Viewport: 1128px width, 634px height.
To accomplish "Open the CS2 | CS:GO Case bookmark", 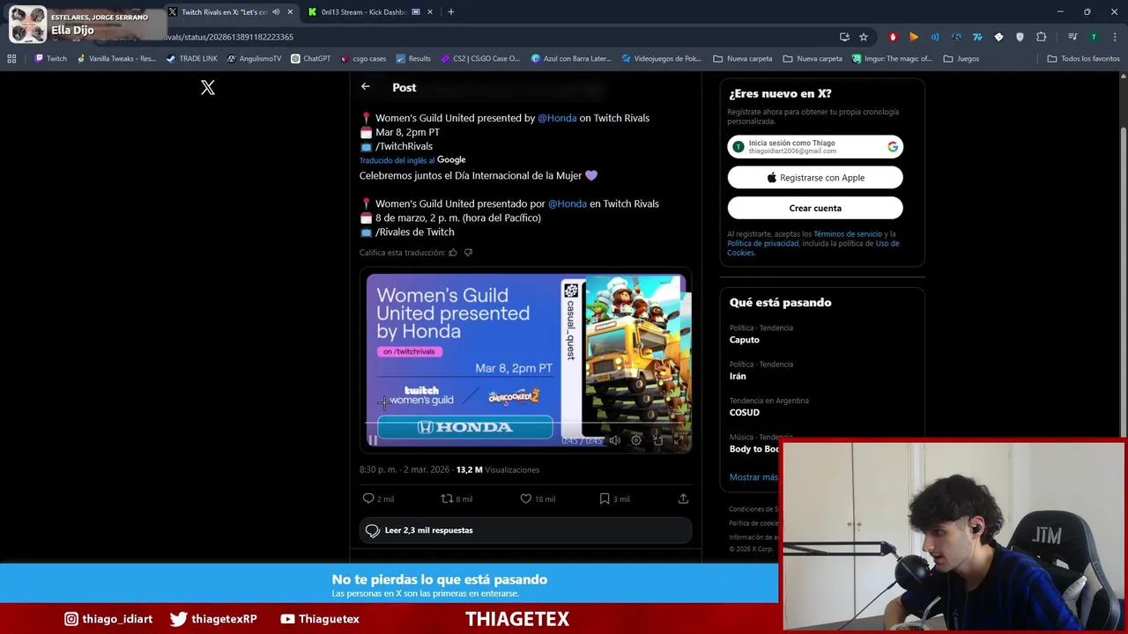I will tap(480, 59).
